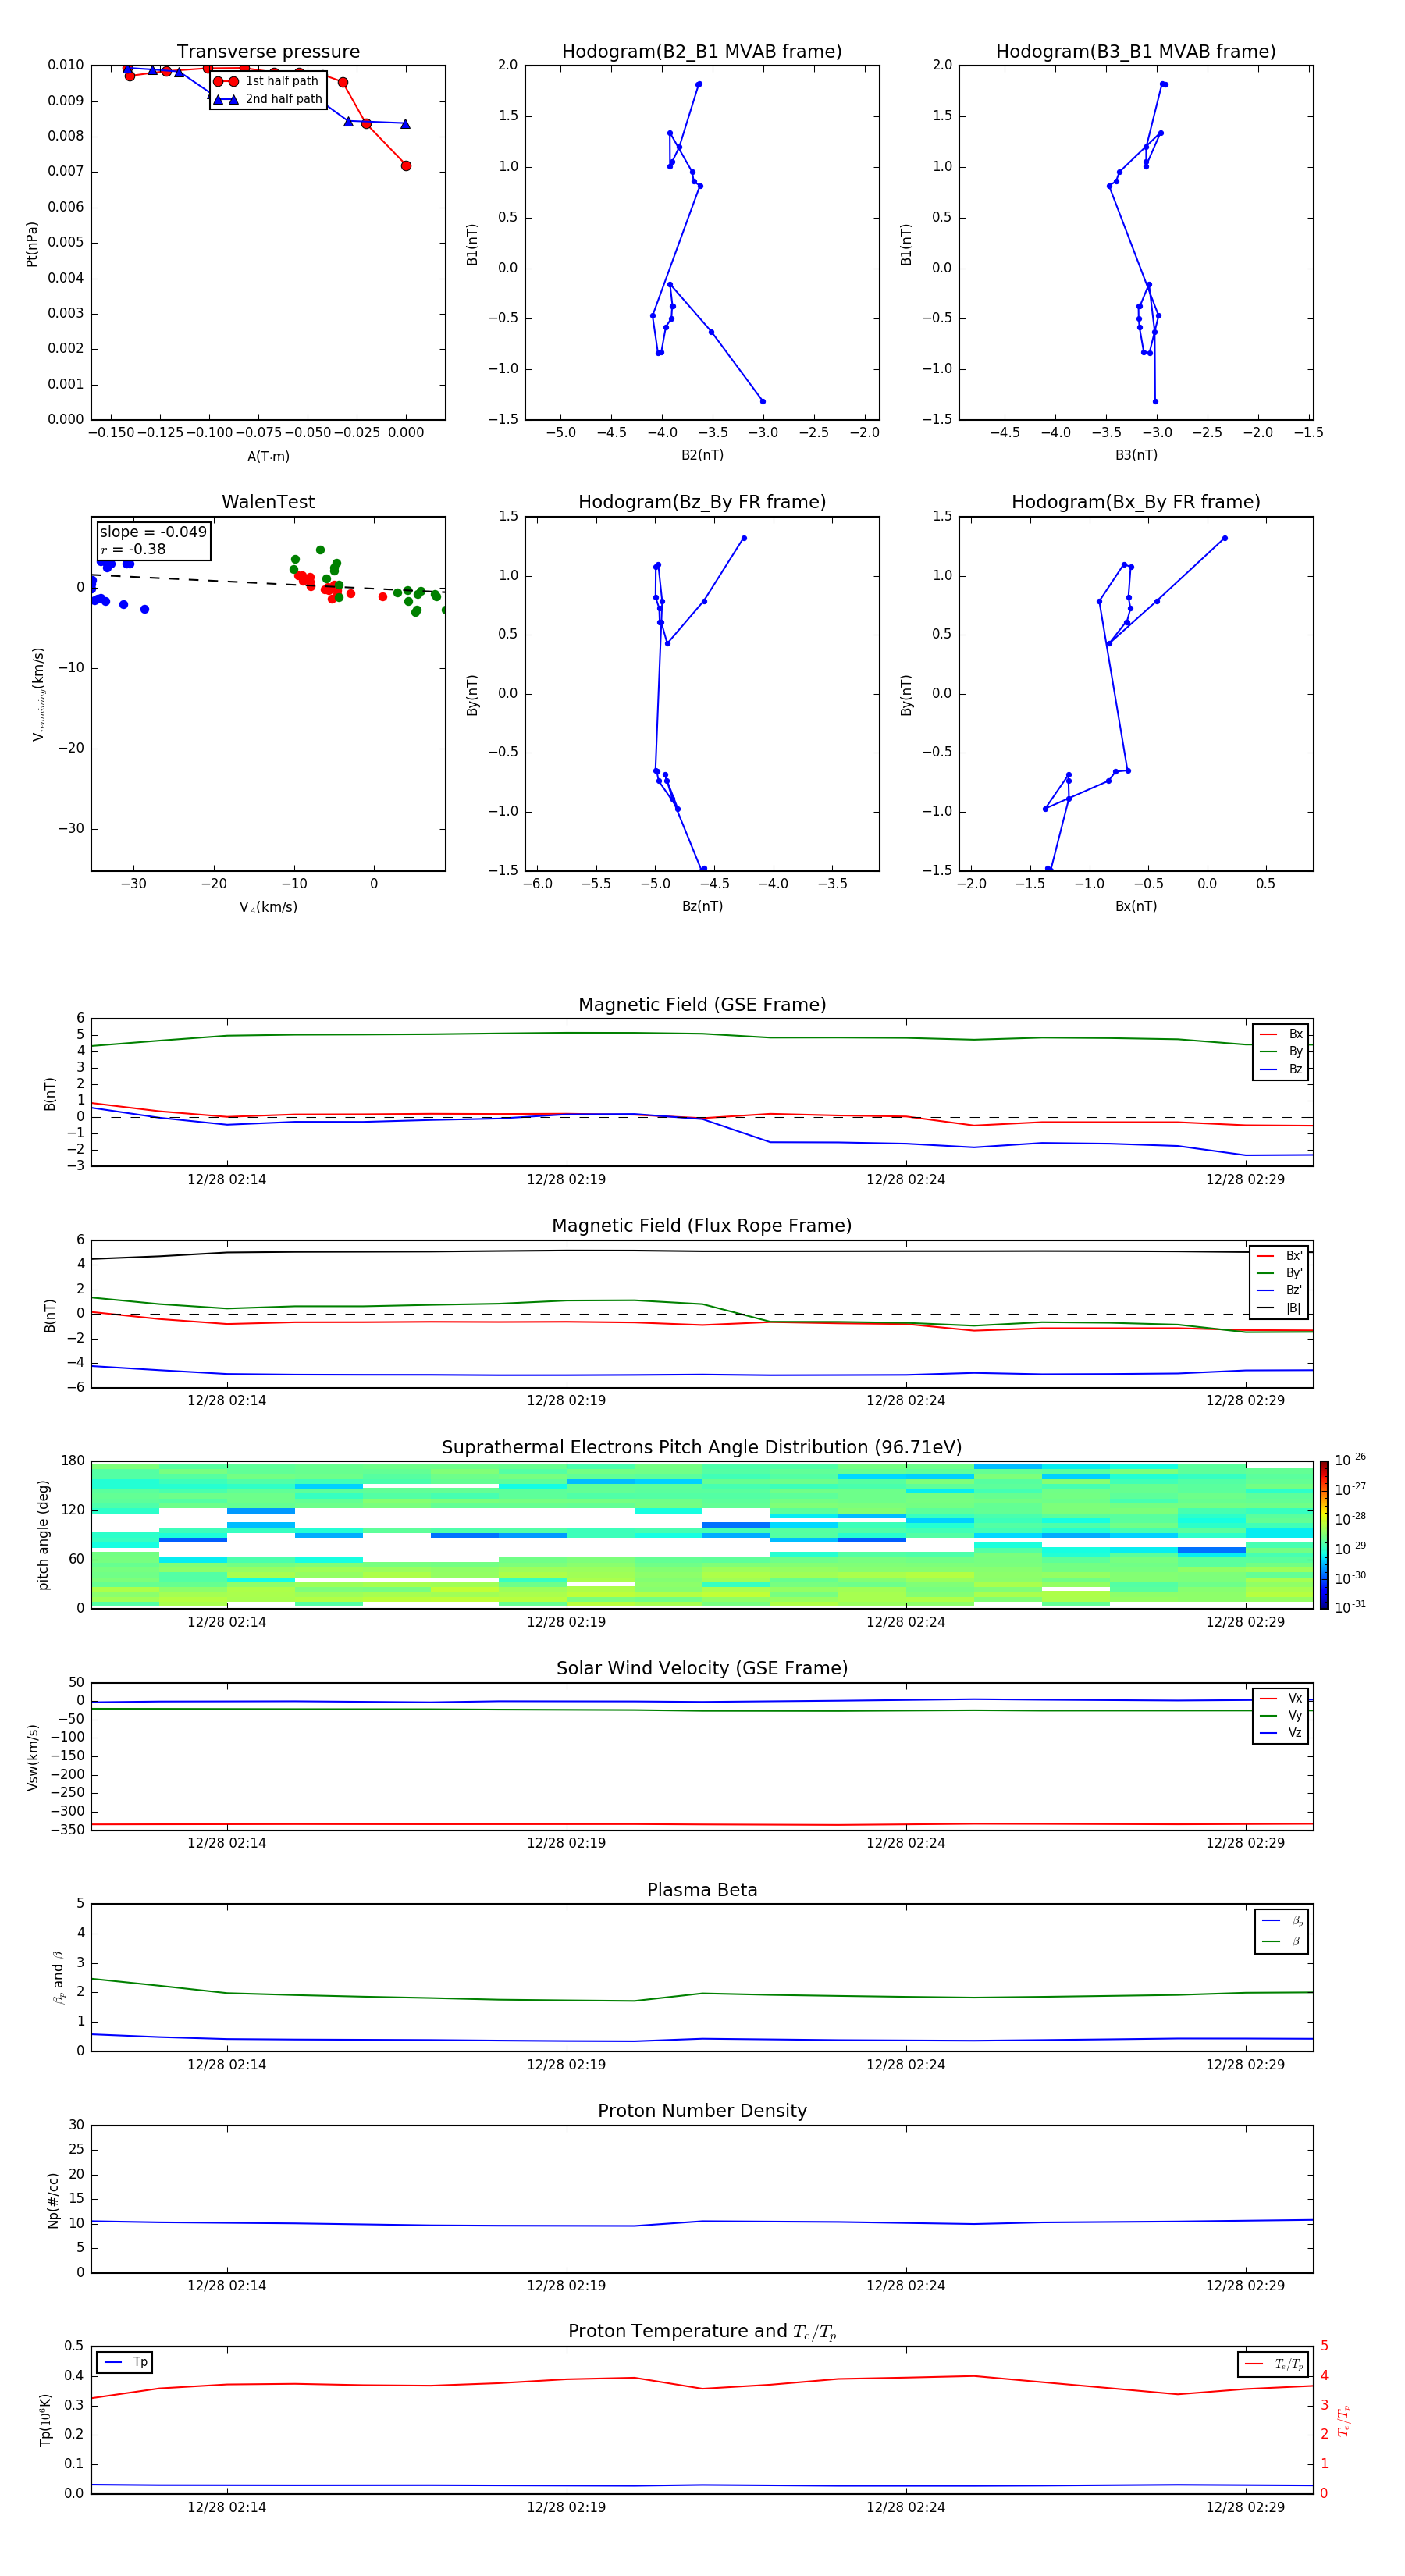The image size is (1405, 2576).
Task: Click the 'Magnetic Field (GSE Frame)' title
Action: [x=702, y=1005]
